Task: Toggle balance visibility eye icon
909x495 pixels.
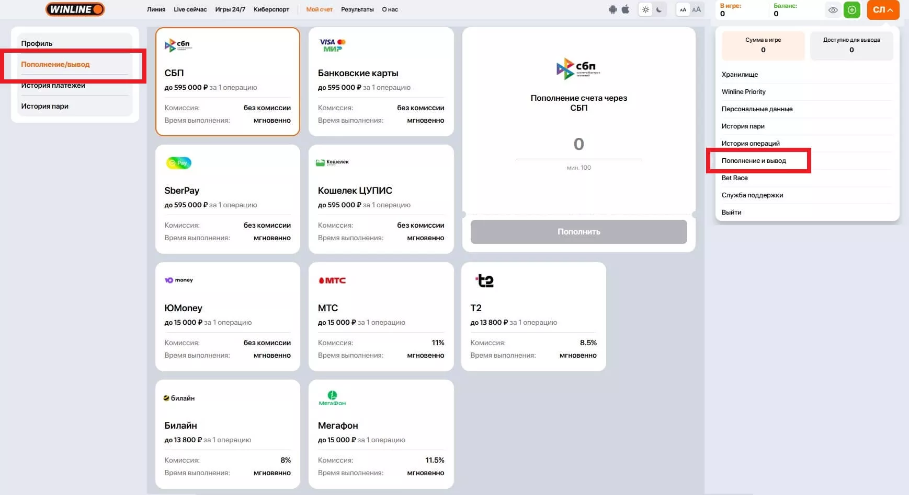Action: (833, 10)
